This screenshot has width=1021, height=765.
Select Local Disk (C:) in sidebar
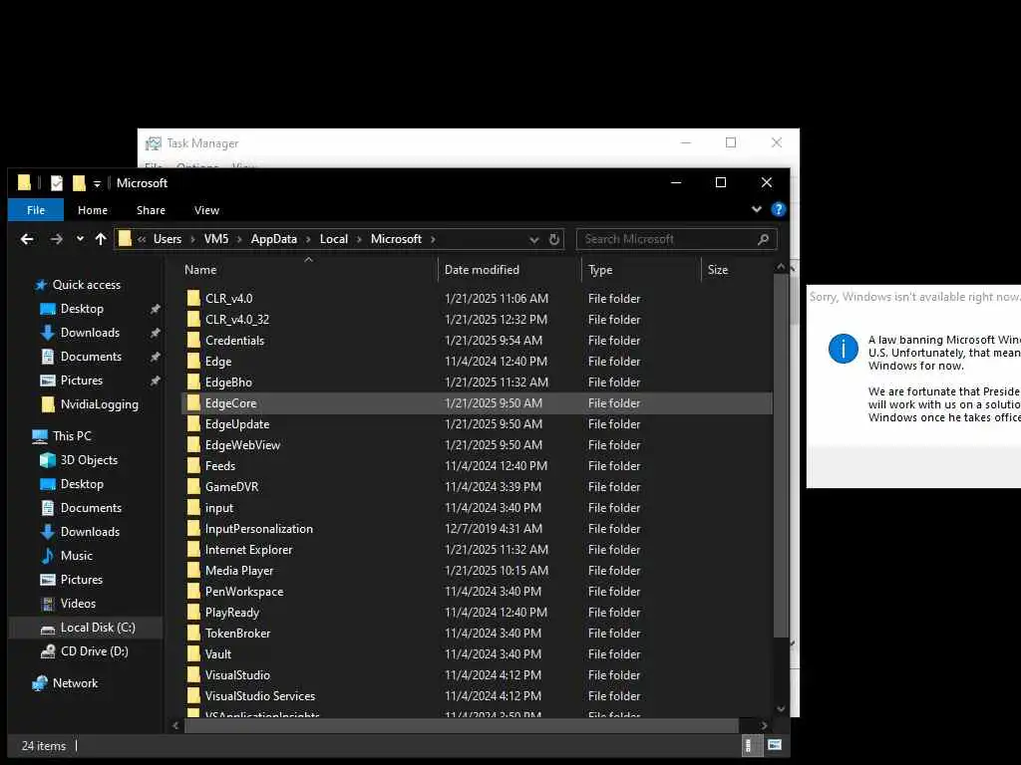coord(98,628)
